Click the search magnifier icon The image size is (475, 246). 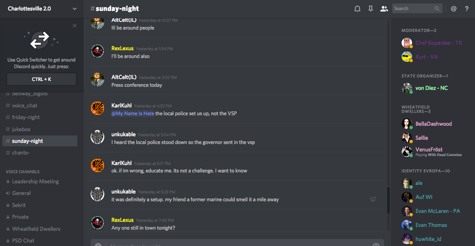pos(437,9)
